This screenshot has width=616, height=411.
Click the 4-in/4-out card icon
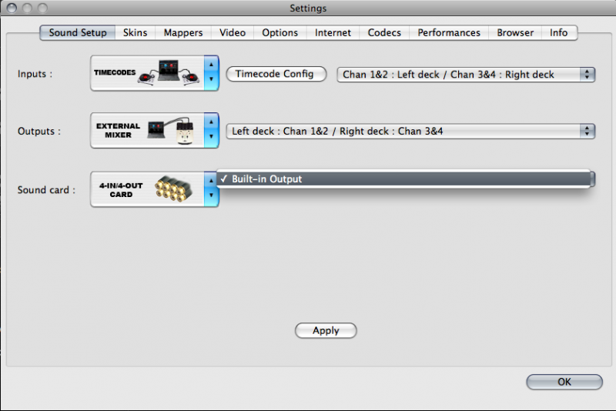(x=147, y=189)
